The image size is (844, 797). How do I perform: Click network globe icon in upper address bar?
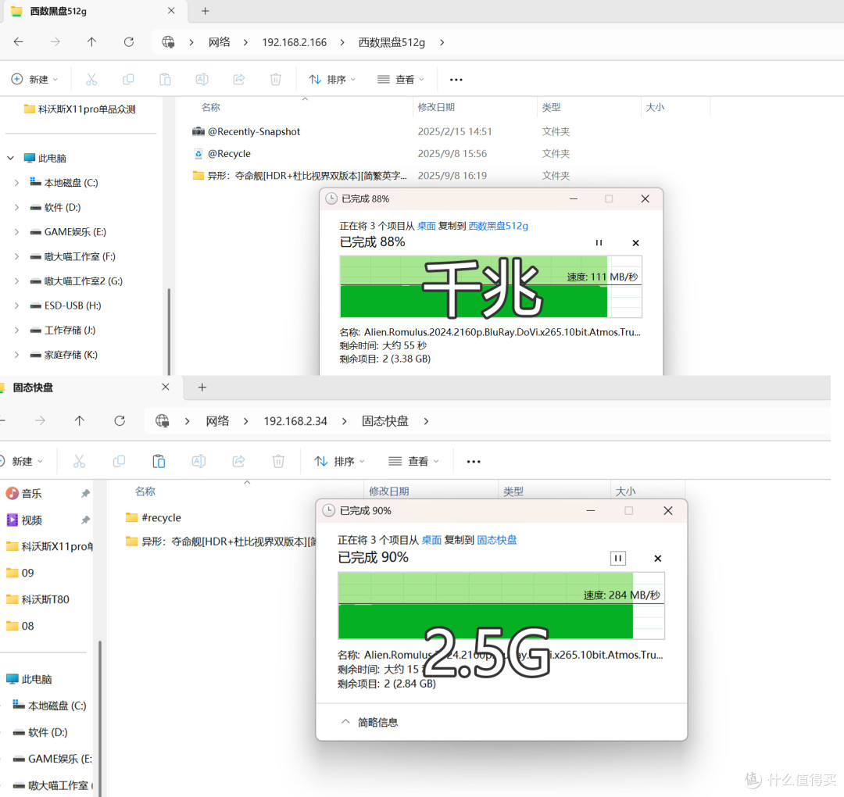[x=169, y=42]
